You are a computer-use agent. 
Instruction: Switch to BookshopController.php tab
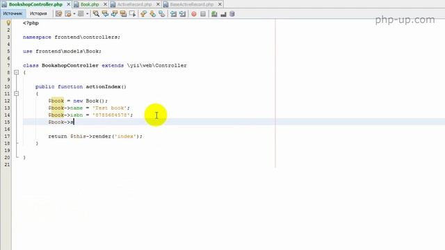tap(35, 5)
